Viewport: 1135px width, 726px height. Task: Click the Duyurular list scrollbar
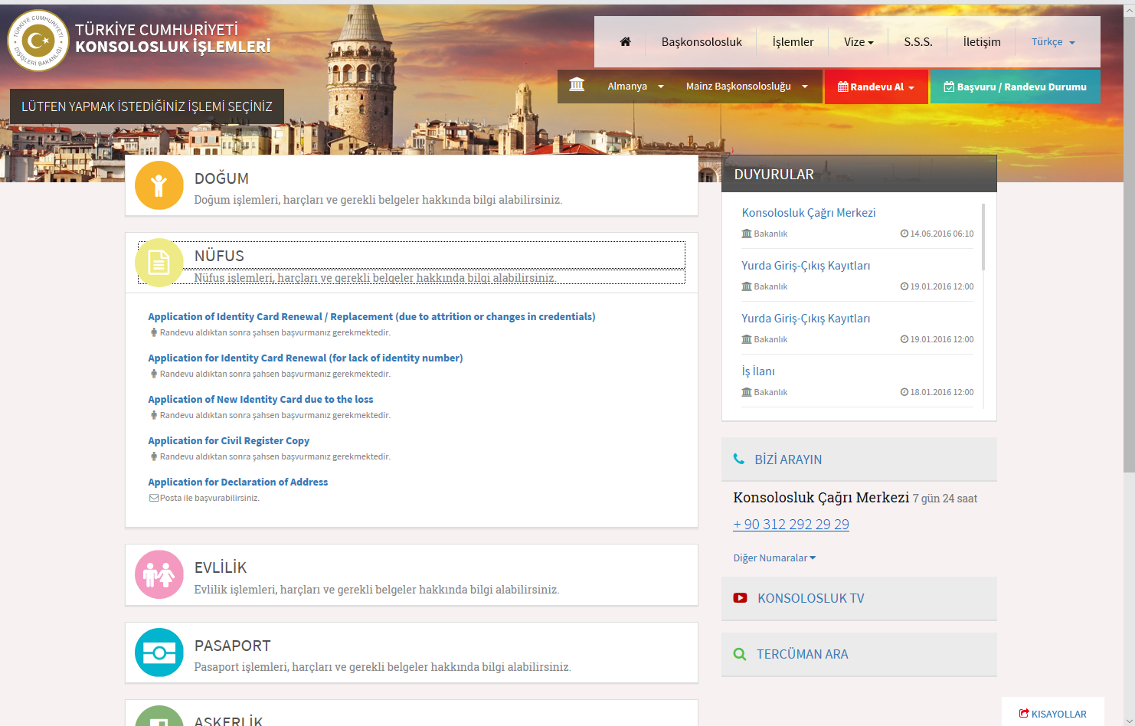click(x=983, y=237)
